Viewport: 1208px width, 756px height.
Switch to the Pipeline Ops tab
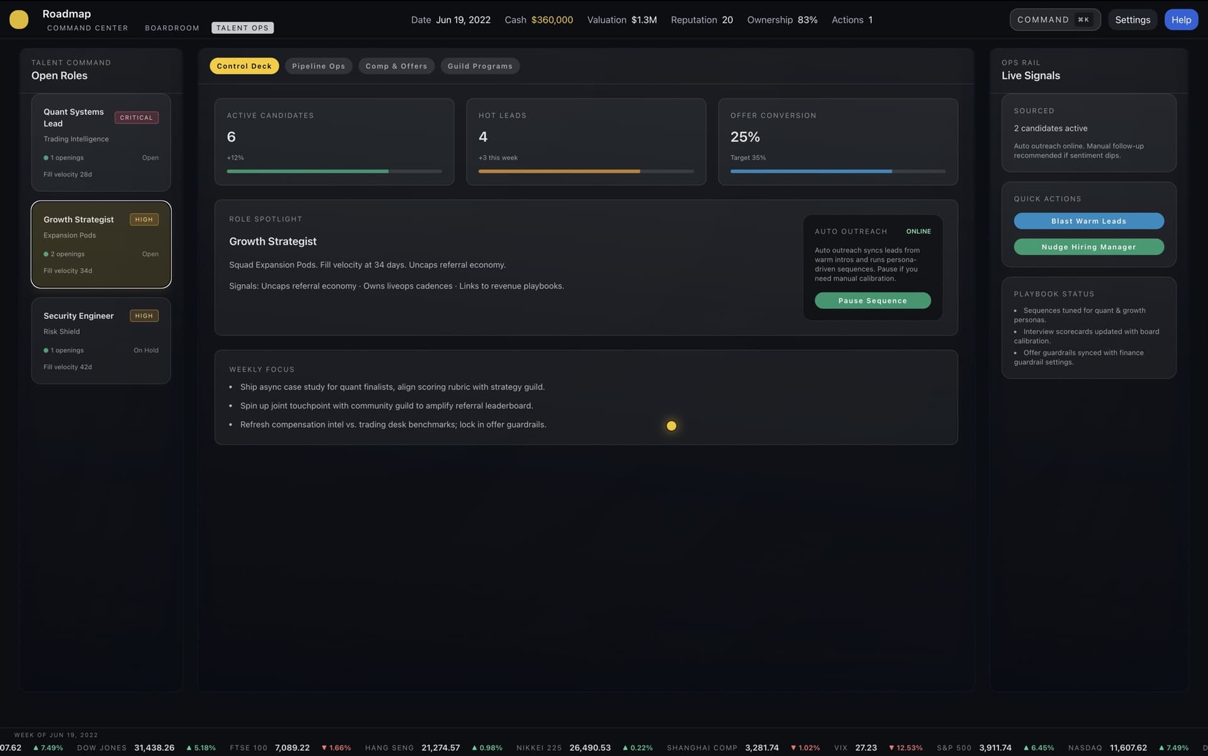coord(318,66)
